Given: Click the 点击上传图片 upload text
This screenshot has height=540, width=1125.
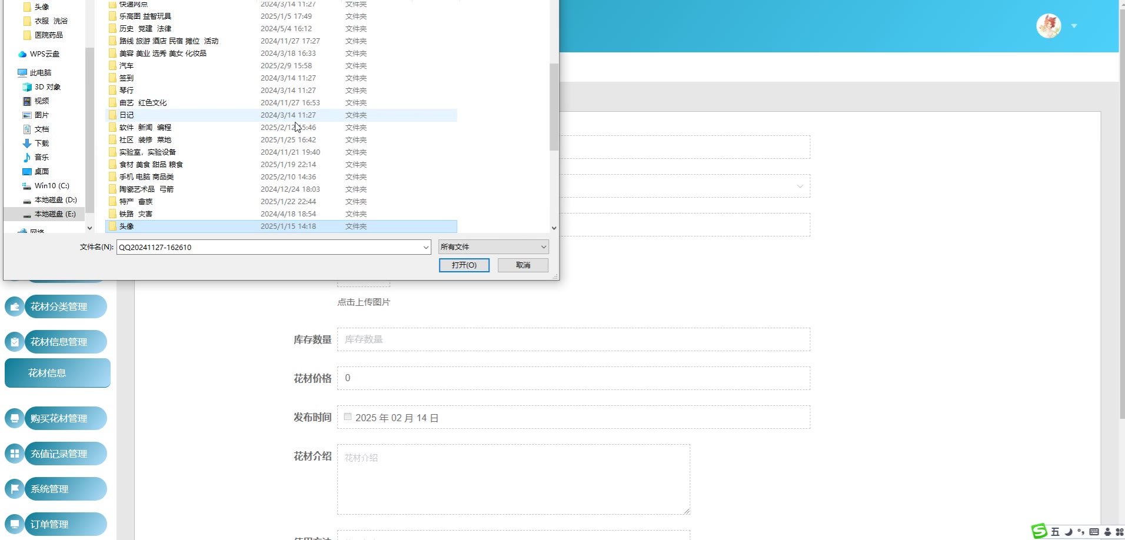Looking at the screenshot, I should coord(364,302).
